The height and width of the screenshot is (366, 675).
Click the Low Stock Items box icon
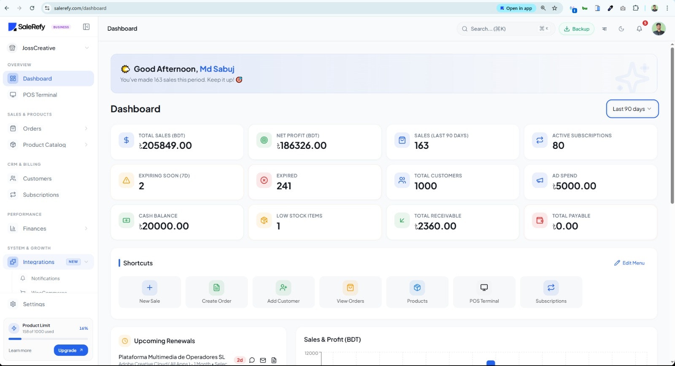[x=264, y=220]
